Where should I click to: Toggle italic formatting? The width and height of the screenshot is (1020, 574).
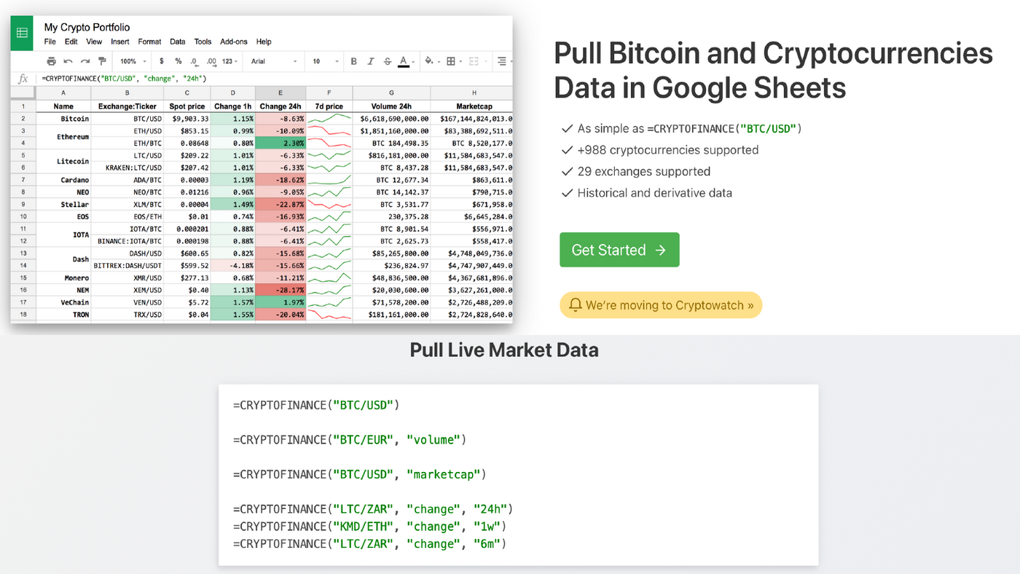[371, 61]
